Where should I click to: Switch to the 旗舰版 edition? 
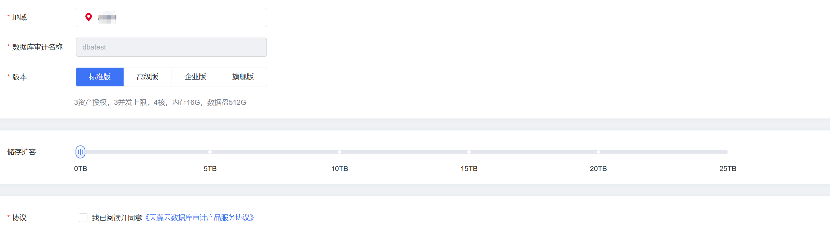coord(243,77)
